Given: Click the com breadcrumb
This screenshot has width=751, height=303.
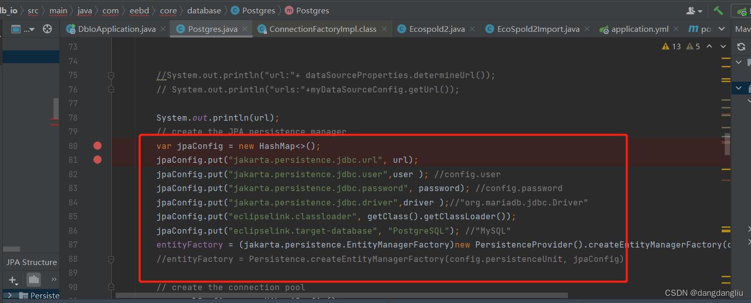Looking at the screenshot, I should 110,10.
